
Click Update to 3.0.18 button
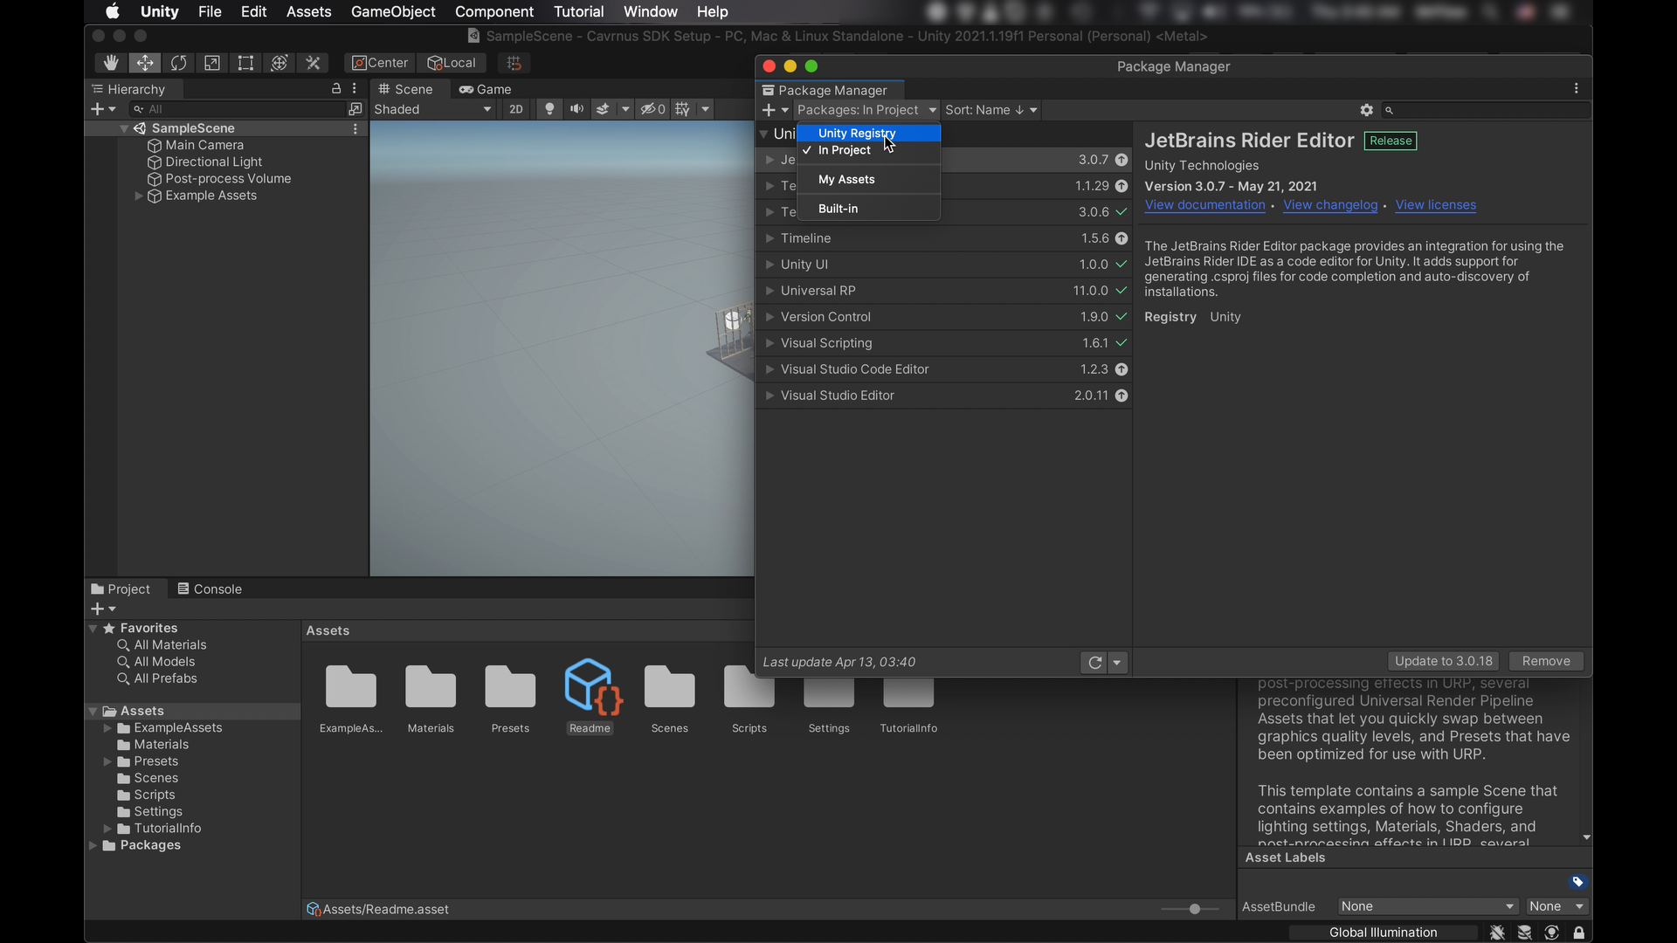tap(1443, 661)
